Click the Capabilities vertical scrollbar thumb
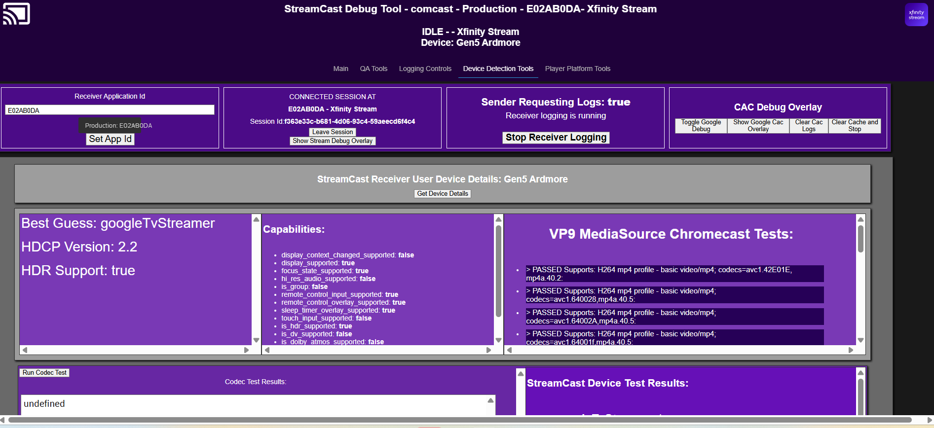 [498, 271]
